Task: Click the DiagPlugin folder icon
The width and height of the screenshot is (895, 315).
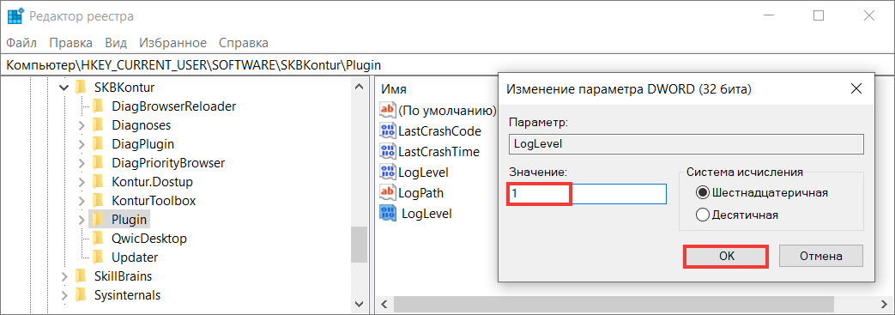Action: 99,144
